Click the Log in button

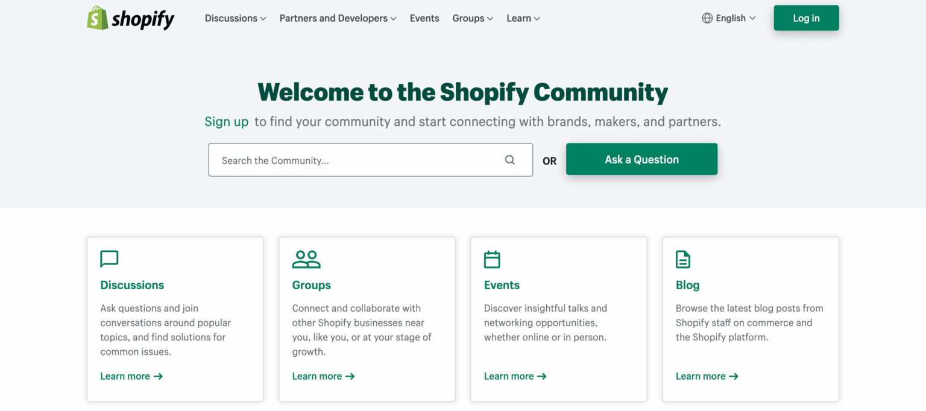point(806,18)
